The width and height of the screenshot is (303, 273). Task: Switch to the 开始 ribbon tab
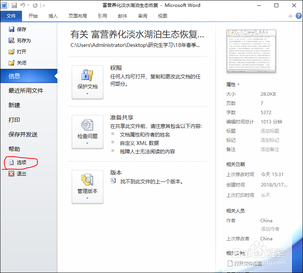pos(33,16)
